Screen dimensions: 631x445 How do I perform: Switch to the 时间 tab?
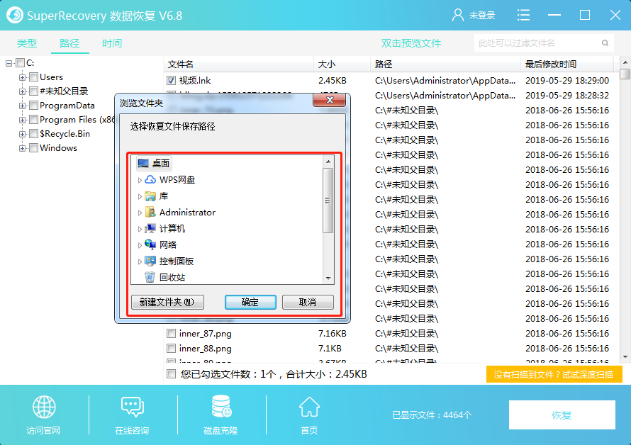click(x=111, y=43)
